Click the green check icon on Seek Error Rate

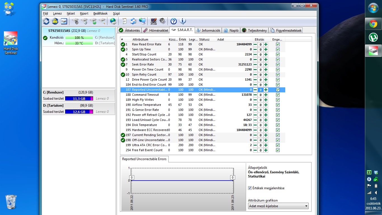pyautogui.click(x=123, y=64)
